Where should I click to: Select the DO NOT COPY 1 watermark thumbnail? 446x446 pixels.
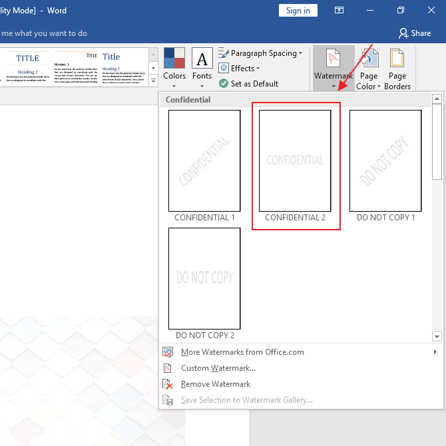tap(385, 160)
